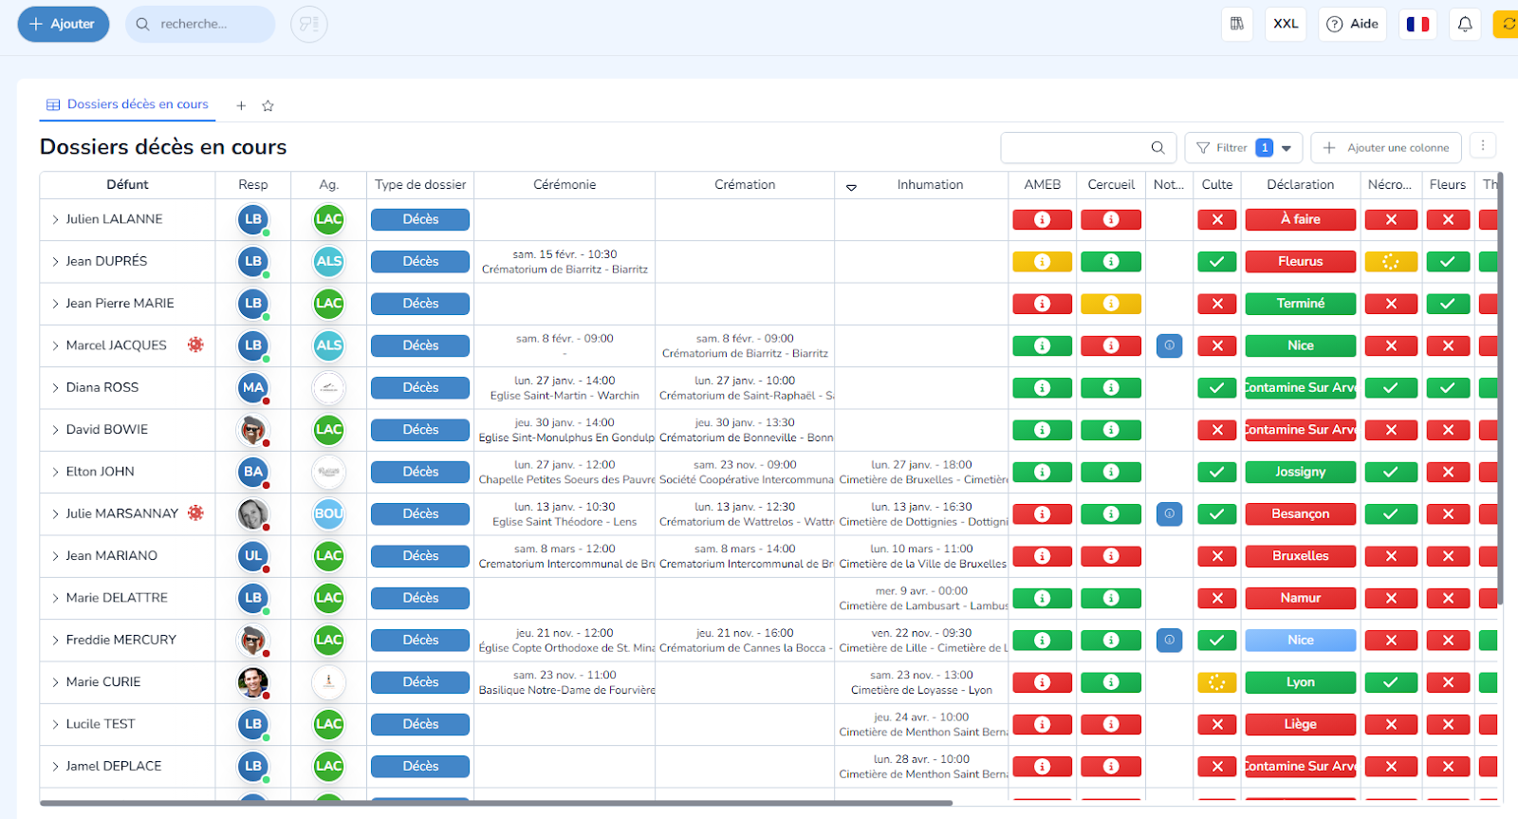1518x819 pixels.
Task: Click the library books icon in header
Action: tap(1237, 24)
